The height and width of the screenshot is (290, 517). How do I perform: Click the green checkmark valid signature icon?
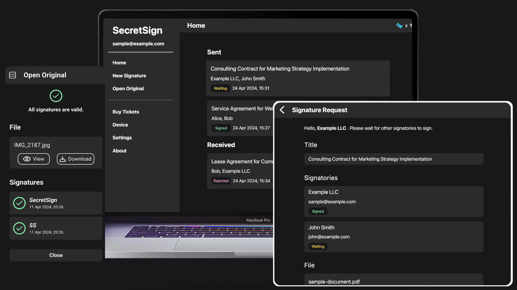pyautogui.click(x=56, y=96)
